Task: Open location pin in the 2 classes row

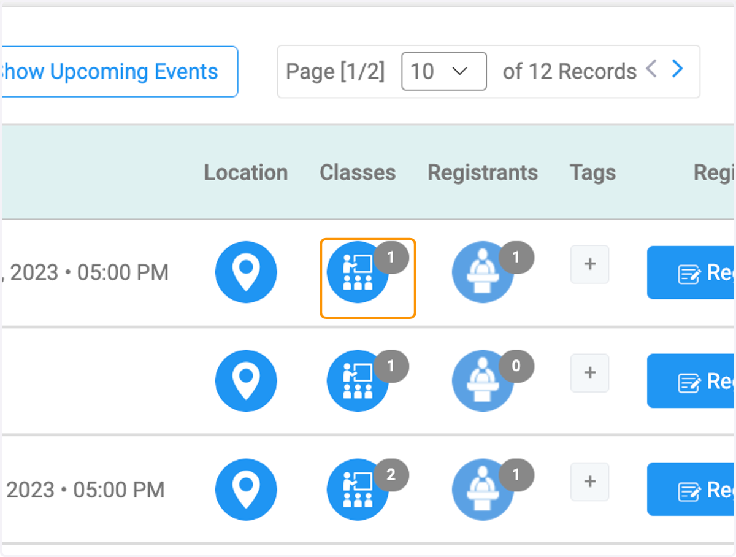Action: 246,490
